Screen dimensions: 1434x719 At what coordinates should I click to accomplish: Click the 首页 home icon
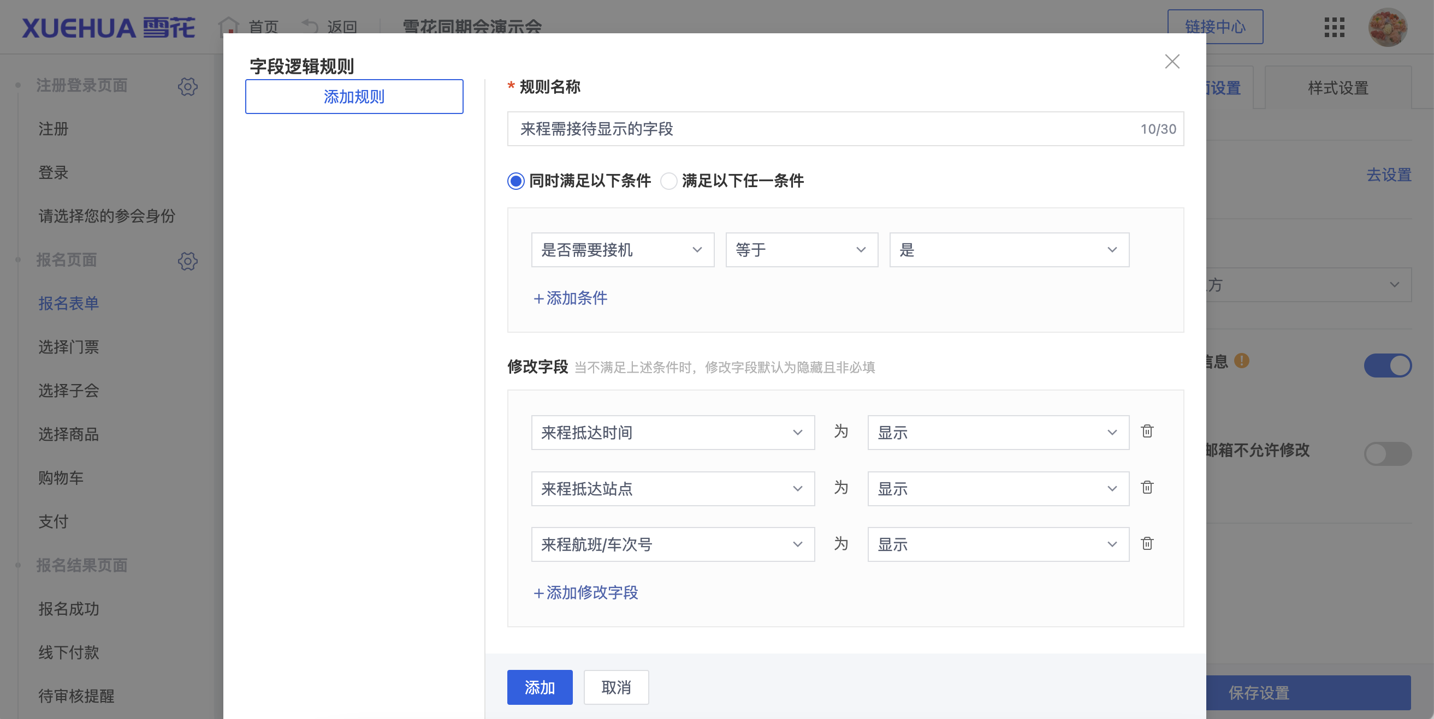click(228, 26)
